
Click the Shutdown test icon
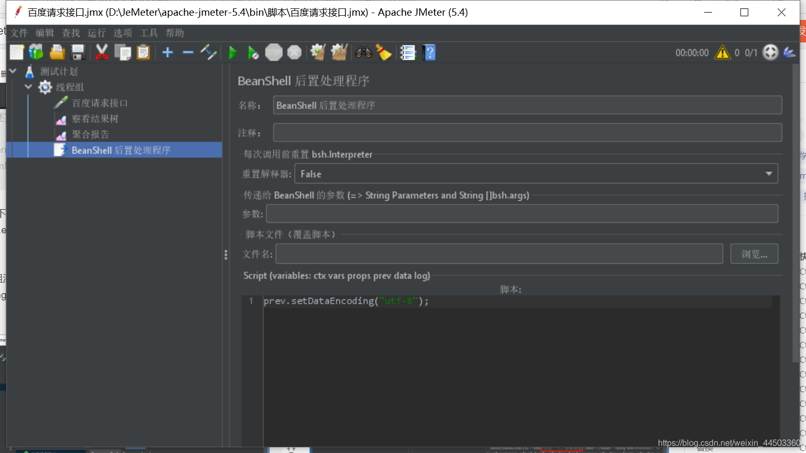294,52
